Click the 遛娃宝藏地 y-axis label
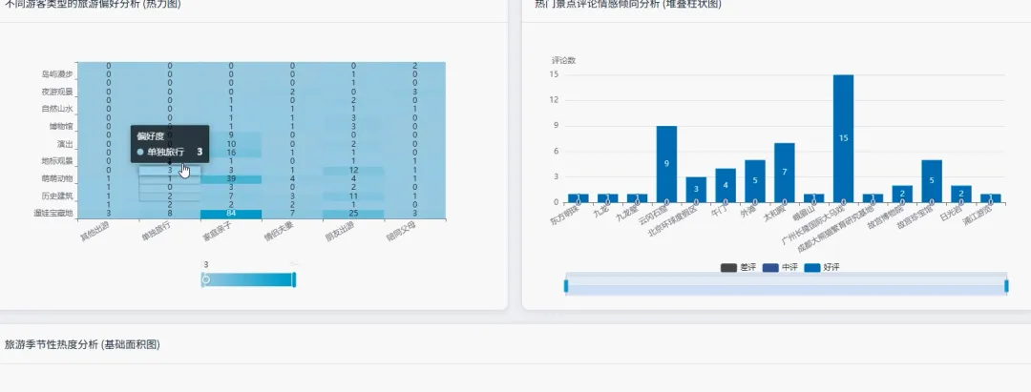 click(53, 214)
